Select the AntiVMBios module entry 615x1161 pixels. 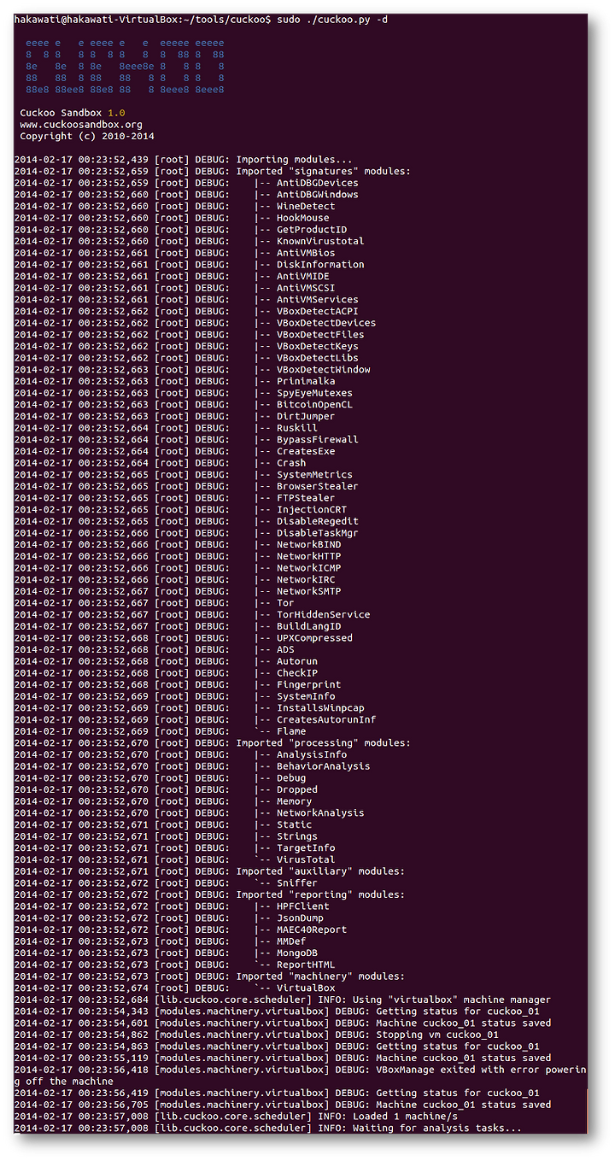306,253
